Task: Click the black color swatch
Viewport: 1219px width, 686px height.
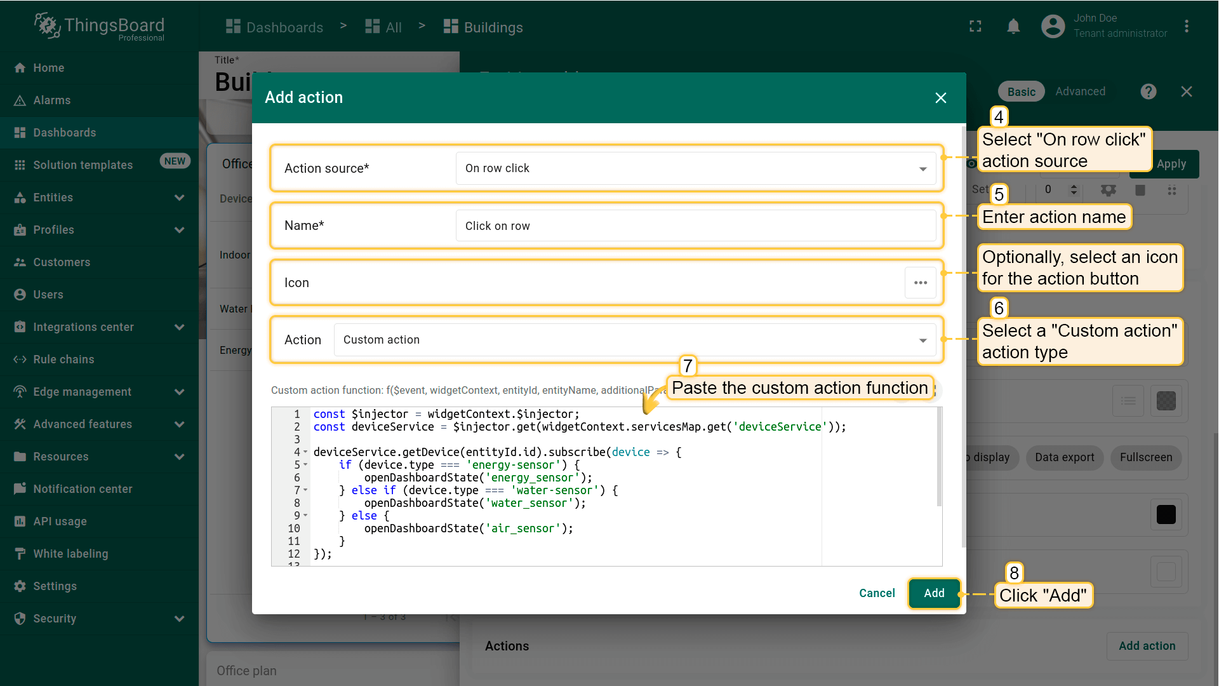Action: tap(1166, 514)
